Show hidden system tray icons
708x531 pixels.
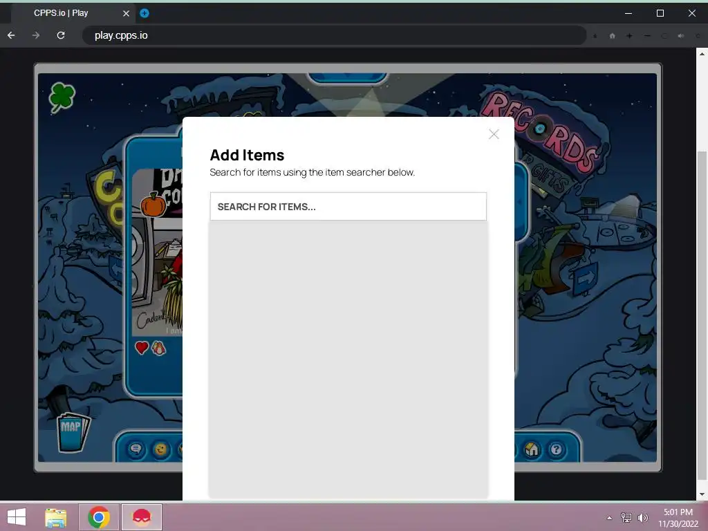(609, 518)
